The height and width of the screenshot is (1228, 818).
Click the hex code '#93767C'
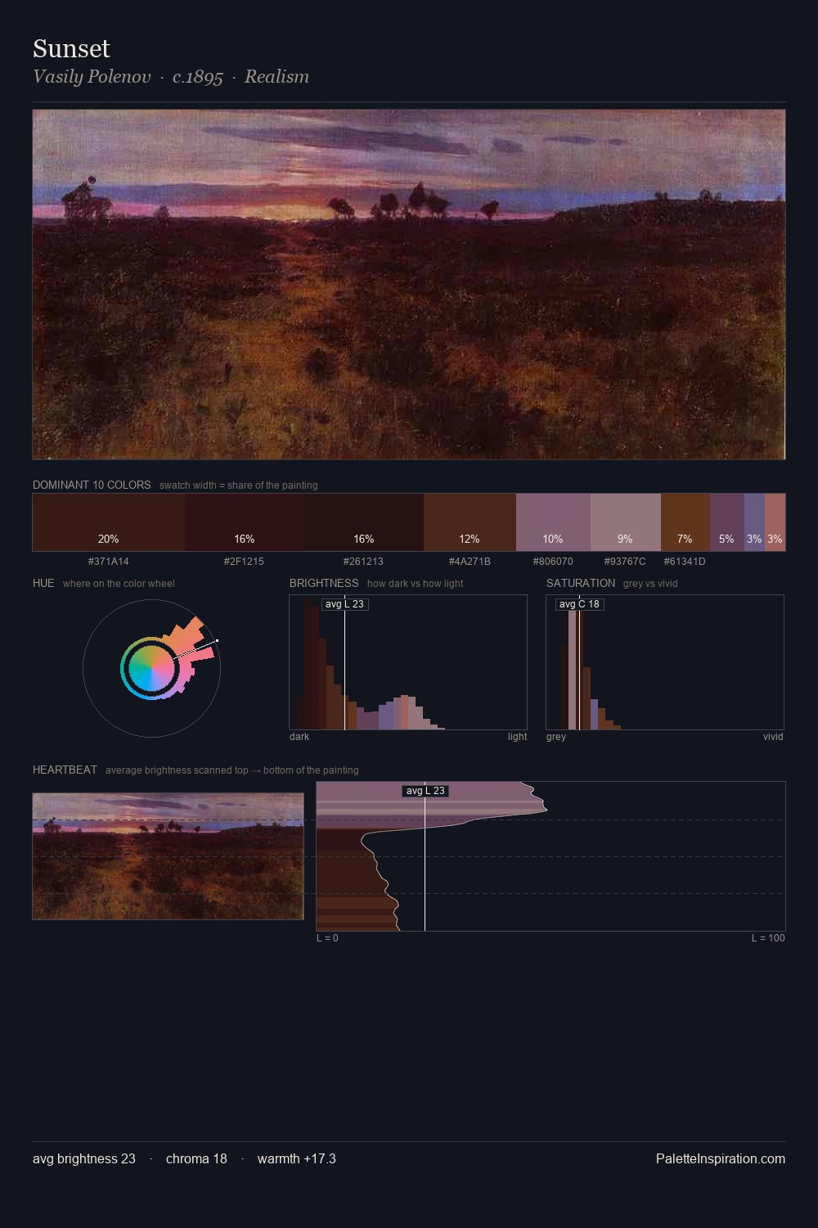[625, 562]
